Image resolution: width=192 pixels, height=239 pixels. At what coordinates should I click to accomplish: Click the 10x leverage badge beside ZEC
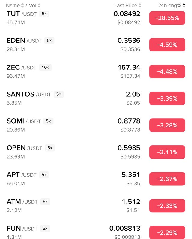(45, 67)
